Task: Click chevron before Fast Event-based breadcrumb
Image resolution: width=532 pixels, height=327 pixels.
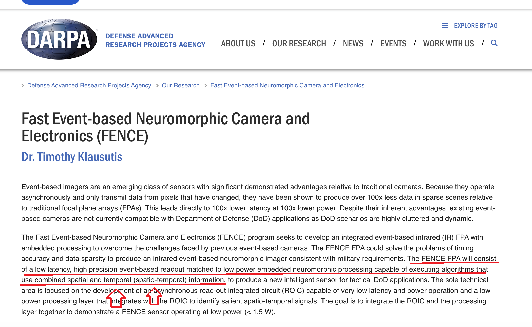Action: pyautogui.click(x=205, y=86)
